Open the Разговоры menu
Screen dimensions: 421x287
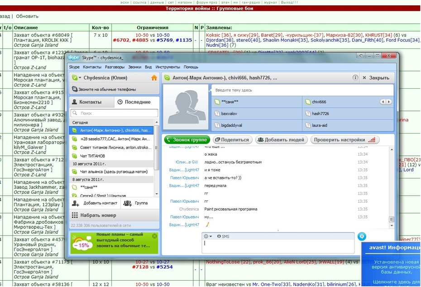115,67
